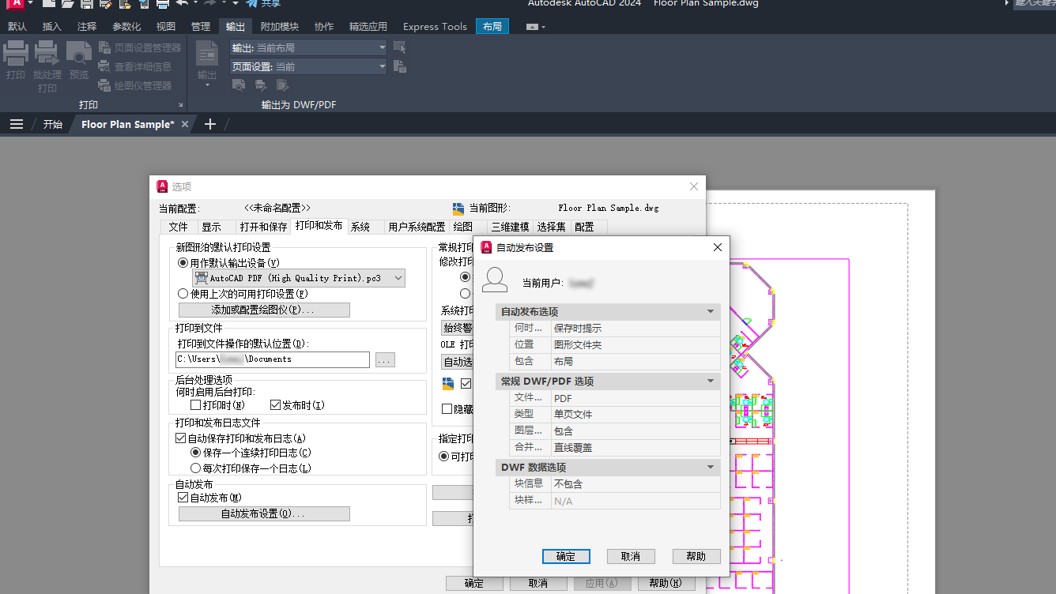Close the Floor Plan Sample tab

tap(185, 124)
